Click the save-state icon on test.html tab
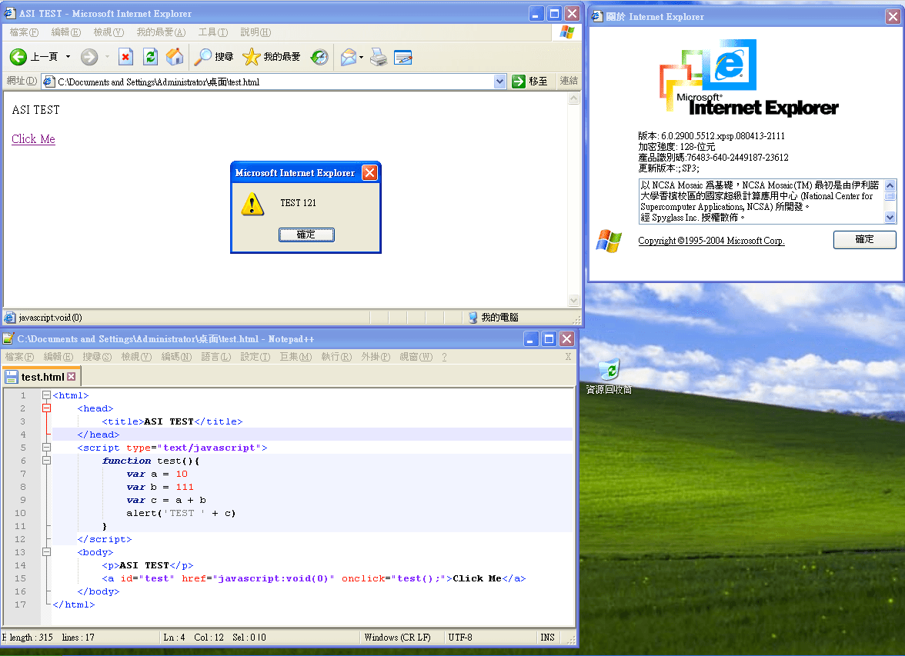This screenshot has height=656, width=905. 11,377
